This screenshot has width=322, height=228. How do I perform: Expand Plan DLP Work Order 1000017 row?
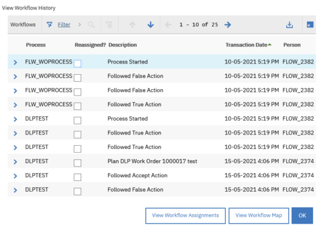pyautogui.click(x=15, y=161)
